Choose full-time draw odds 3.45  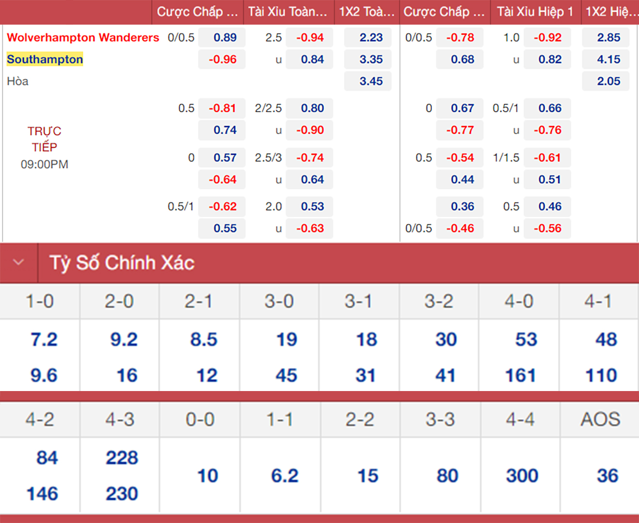click(x=371, y=81)
